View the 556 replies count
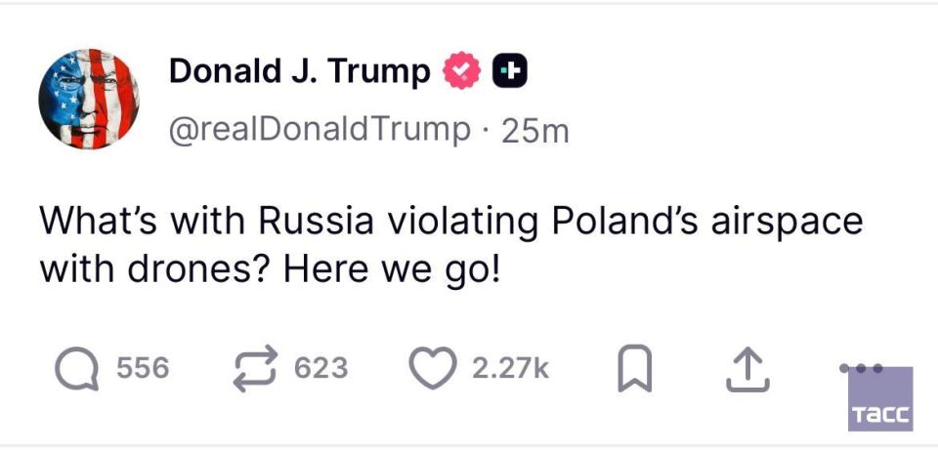 (143, 368)
